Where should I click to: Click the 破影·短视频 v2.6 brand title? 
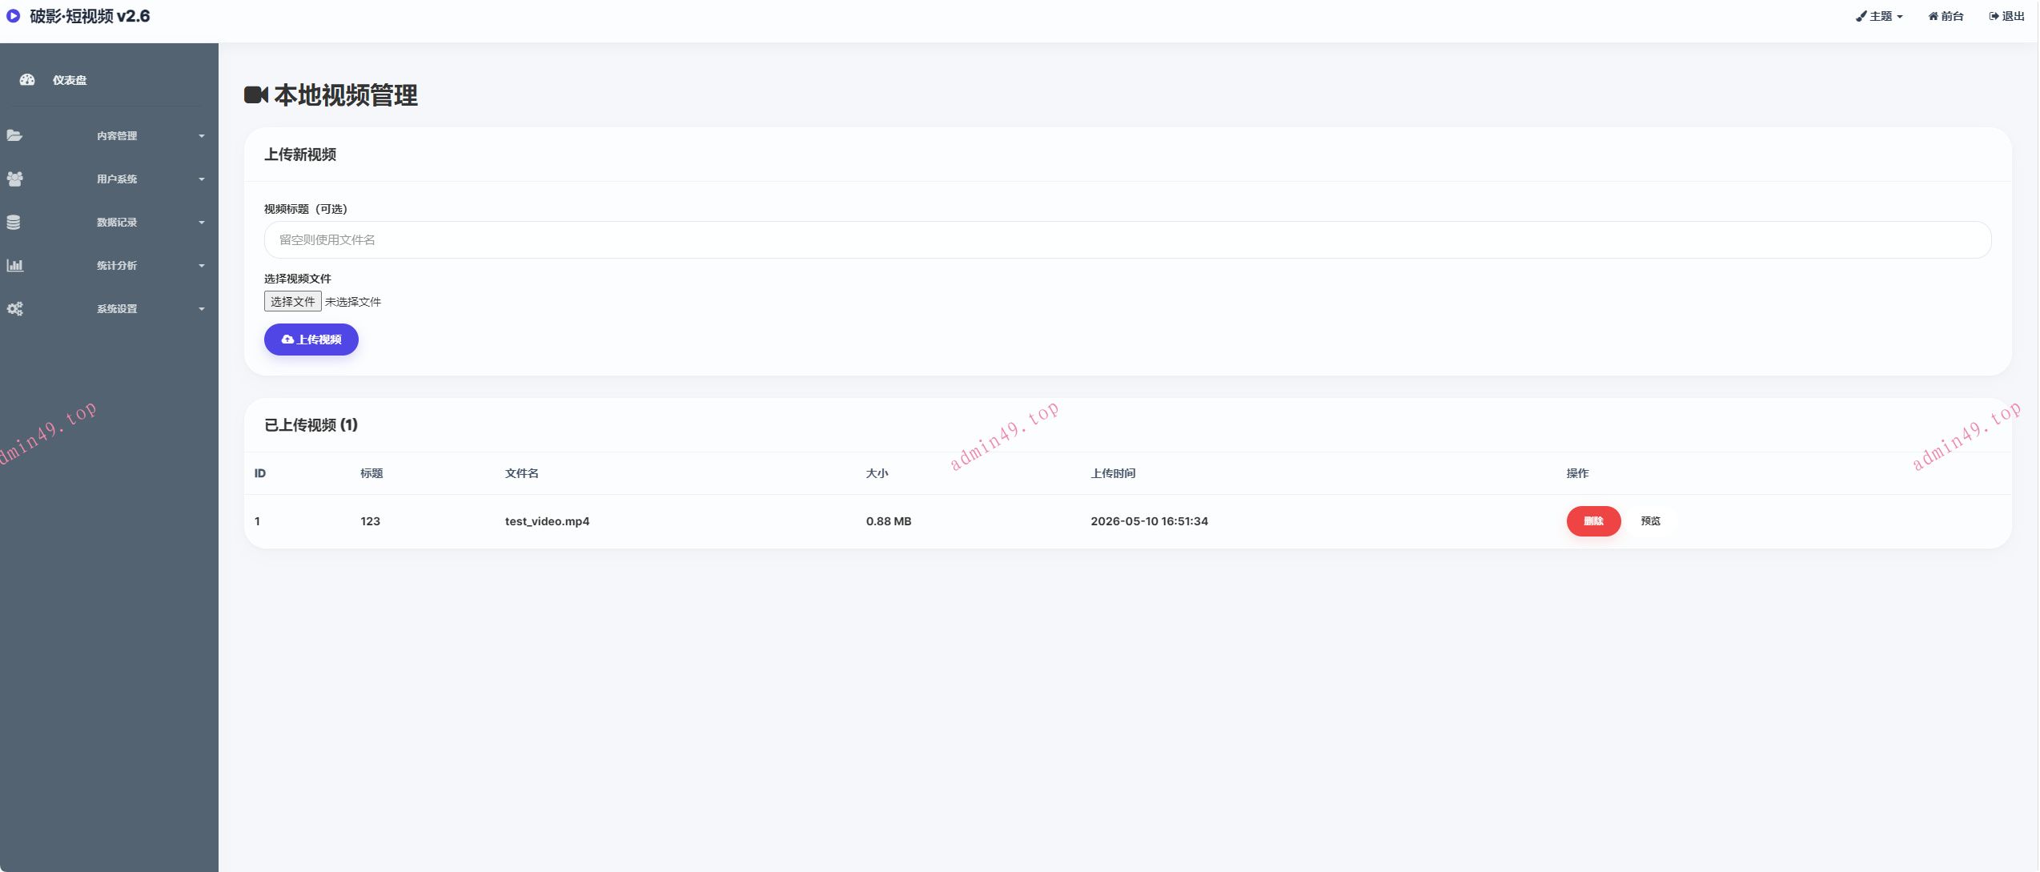click(90, 16)
